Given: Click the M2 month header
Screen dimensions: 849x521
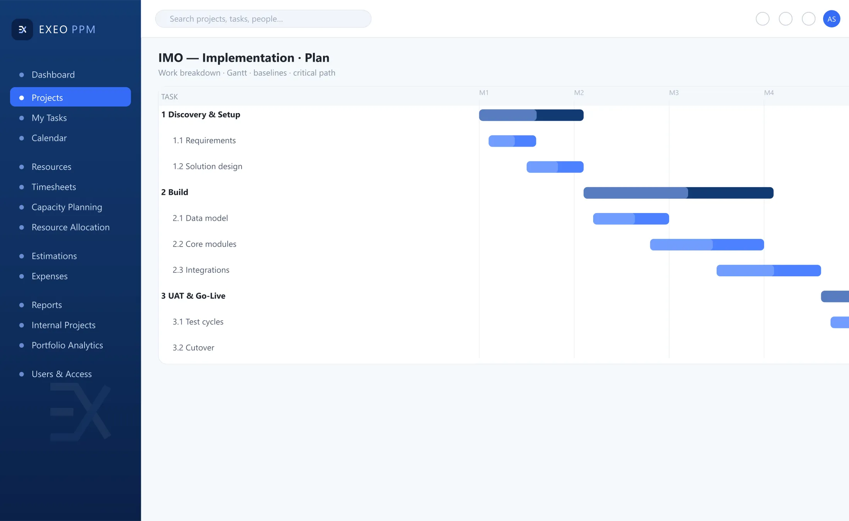Looking at the screenshot, I should tap(579, 93).
